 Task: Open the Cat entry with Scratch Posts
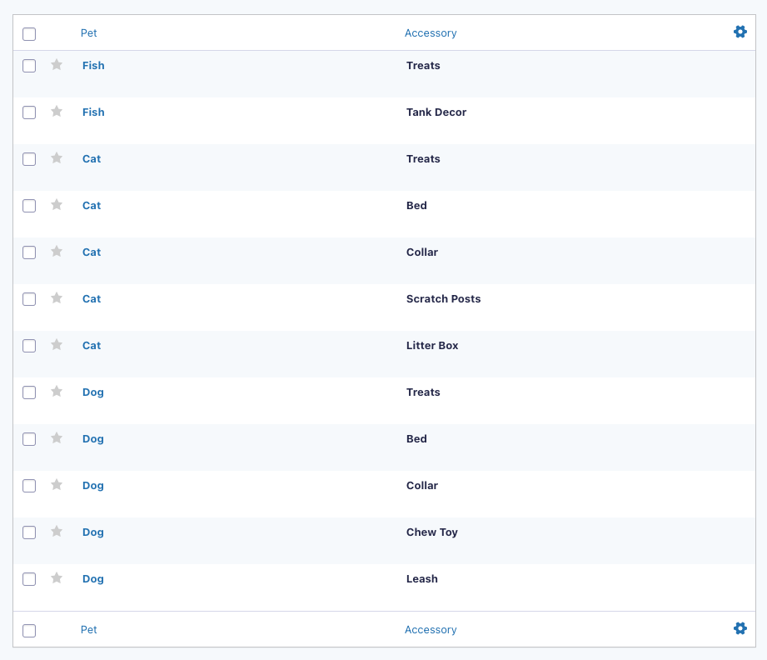pyautogui.click(x=92, y=298)
